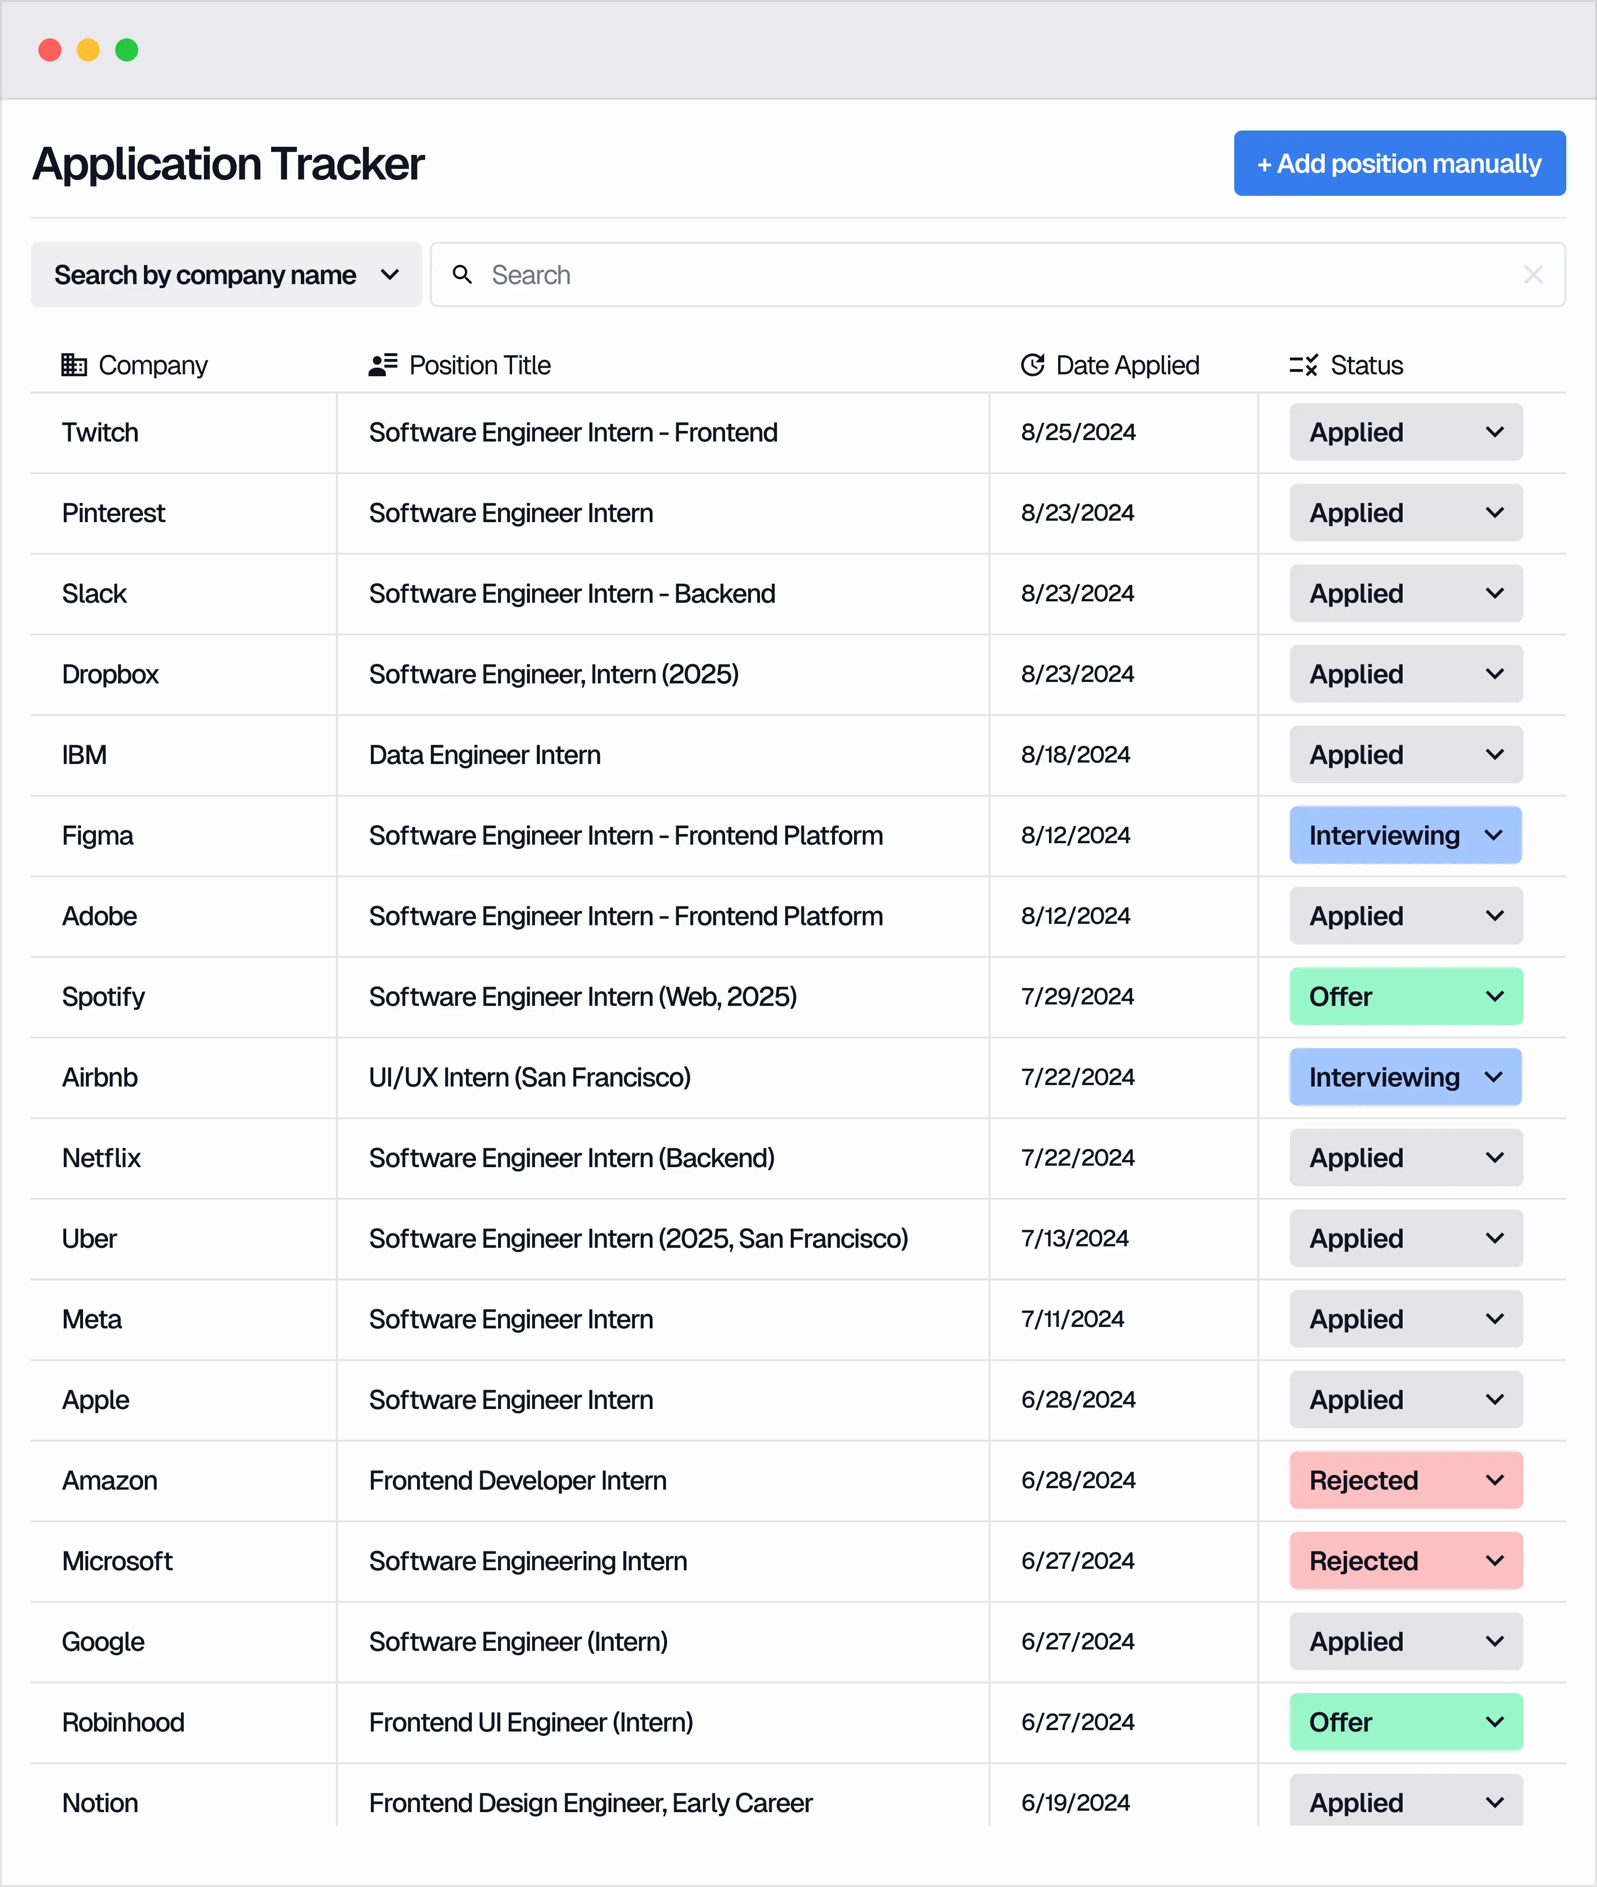Click the Position Title person icon
Viewport: 1597px width, 1887px height.
[382, 365]
